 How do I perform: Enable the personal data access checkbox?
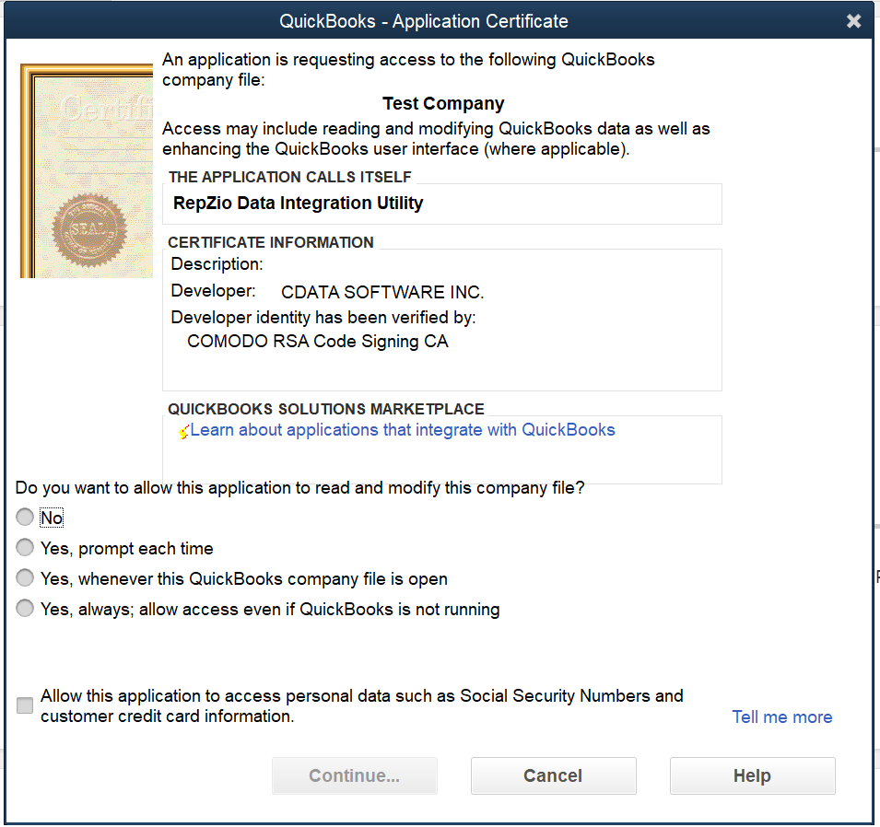(25, 705)
